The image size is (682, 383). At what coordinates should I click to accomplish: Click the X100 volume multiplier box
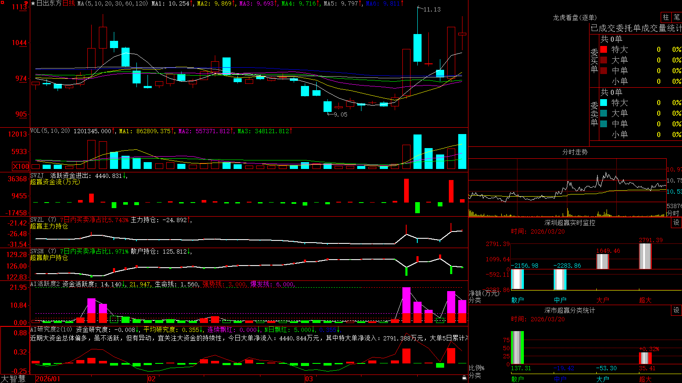(x=21, y=166)
